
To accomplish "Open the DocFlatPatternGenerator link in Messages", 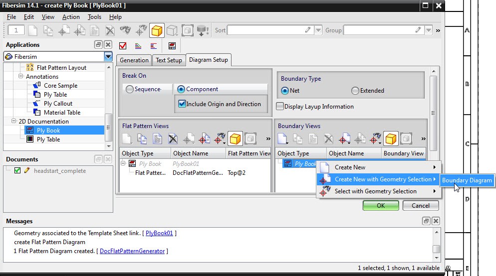I will tap(132, 251).
